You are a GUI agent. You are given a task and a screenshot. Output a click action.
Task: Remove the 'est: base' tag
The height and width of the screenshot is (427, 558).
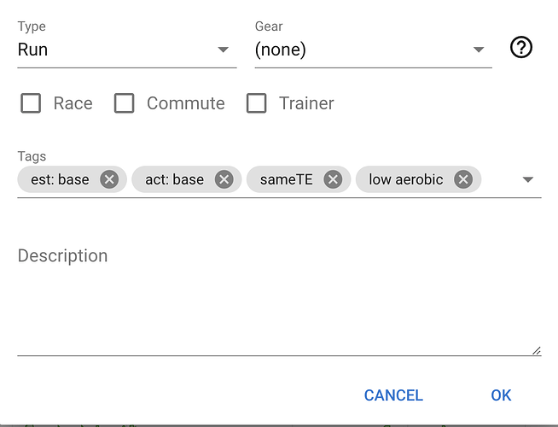click(x=109, y=179)
